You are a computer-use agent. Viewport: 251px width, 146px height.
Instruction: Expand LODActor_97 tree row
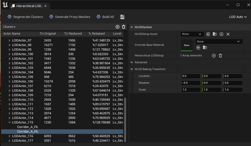[9, 40]
